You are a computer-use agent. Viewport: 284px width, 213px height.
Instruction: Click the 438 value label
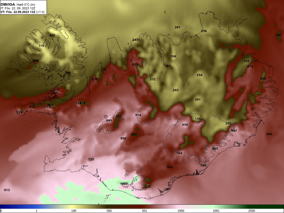(x=32, y=107)
